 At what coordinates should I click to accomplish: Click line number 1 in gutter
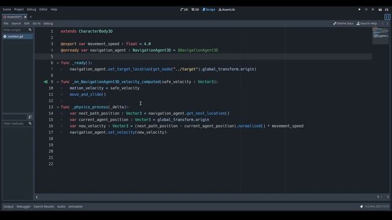(51, 31)
